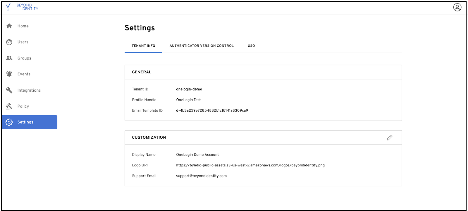Select Integrations label in sidebar
Screen dimensions: 468x211
tap(29, 90)
